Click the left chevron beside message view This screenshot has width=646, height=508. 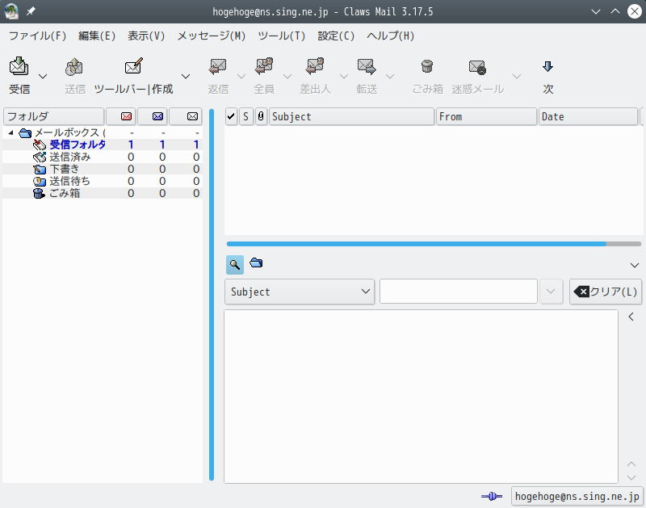click(x=631, y=317)
